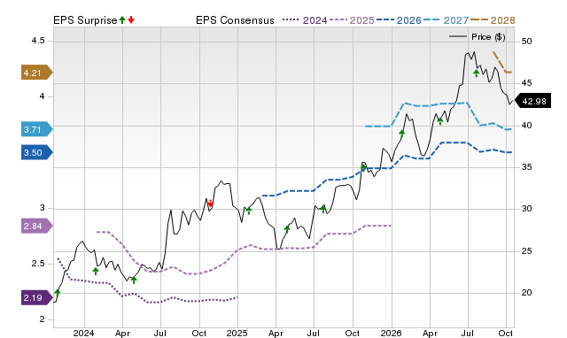Click the 45 tick on the price axis
This screenshot has height=338, width=567.
[x=526, y=83]
